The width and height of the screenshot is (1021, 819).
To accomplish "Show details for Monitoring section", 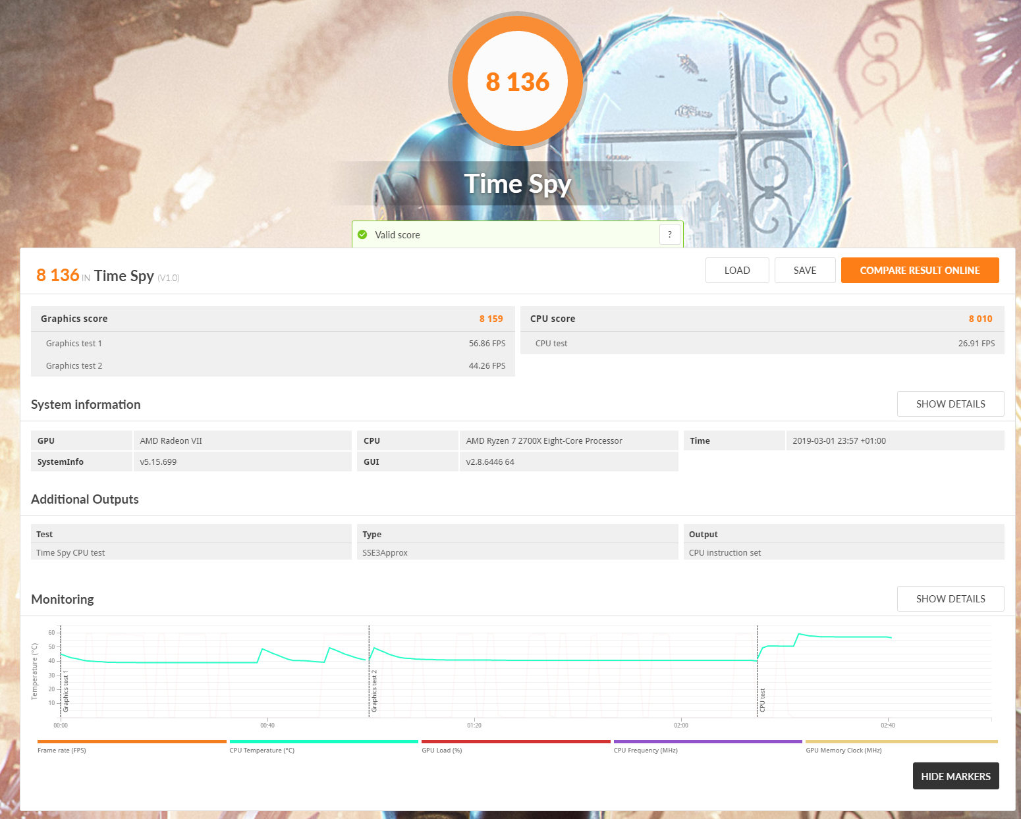I will coord(951,599).
